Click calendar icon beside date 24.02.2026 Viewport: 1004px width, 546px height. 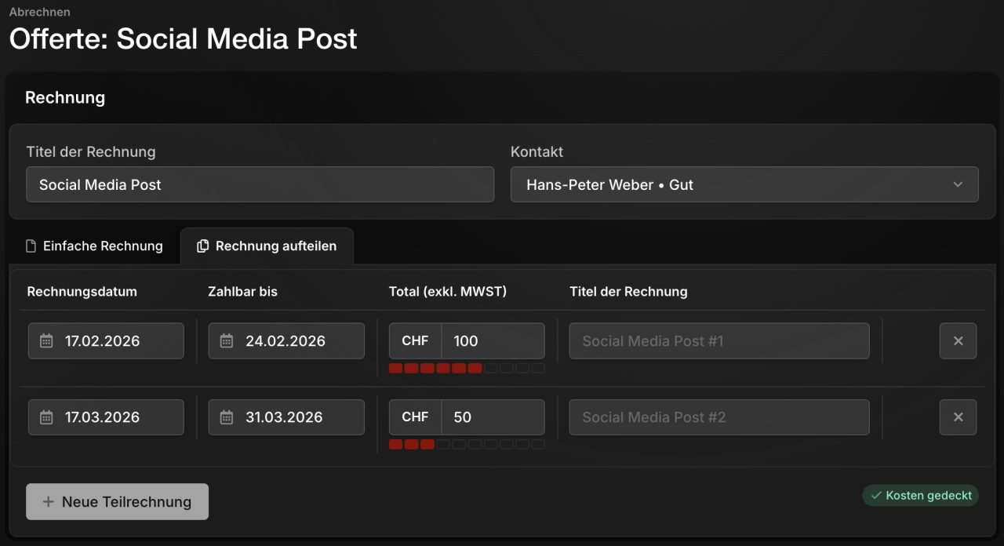coord(227,341)
